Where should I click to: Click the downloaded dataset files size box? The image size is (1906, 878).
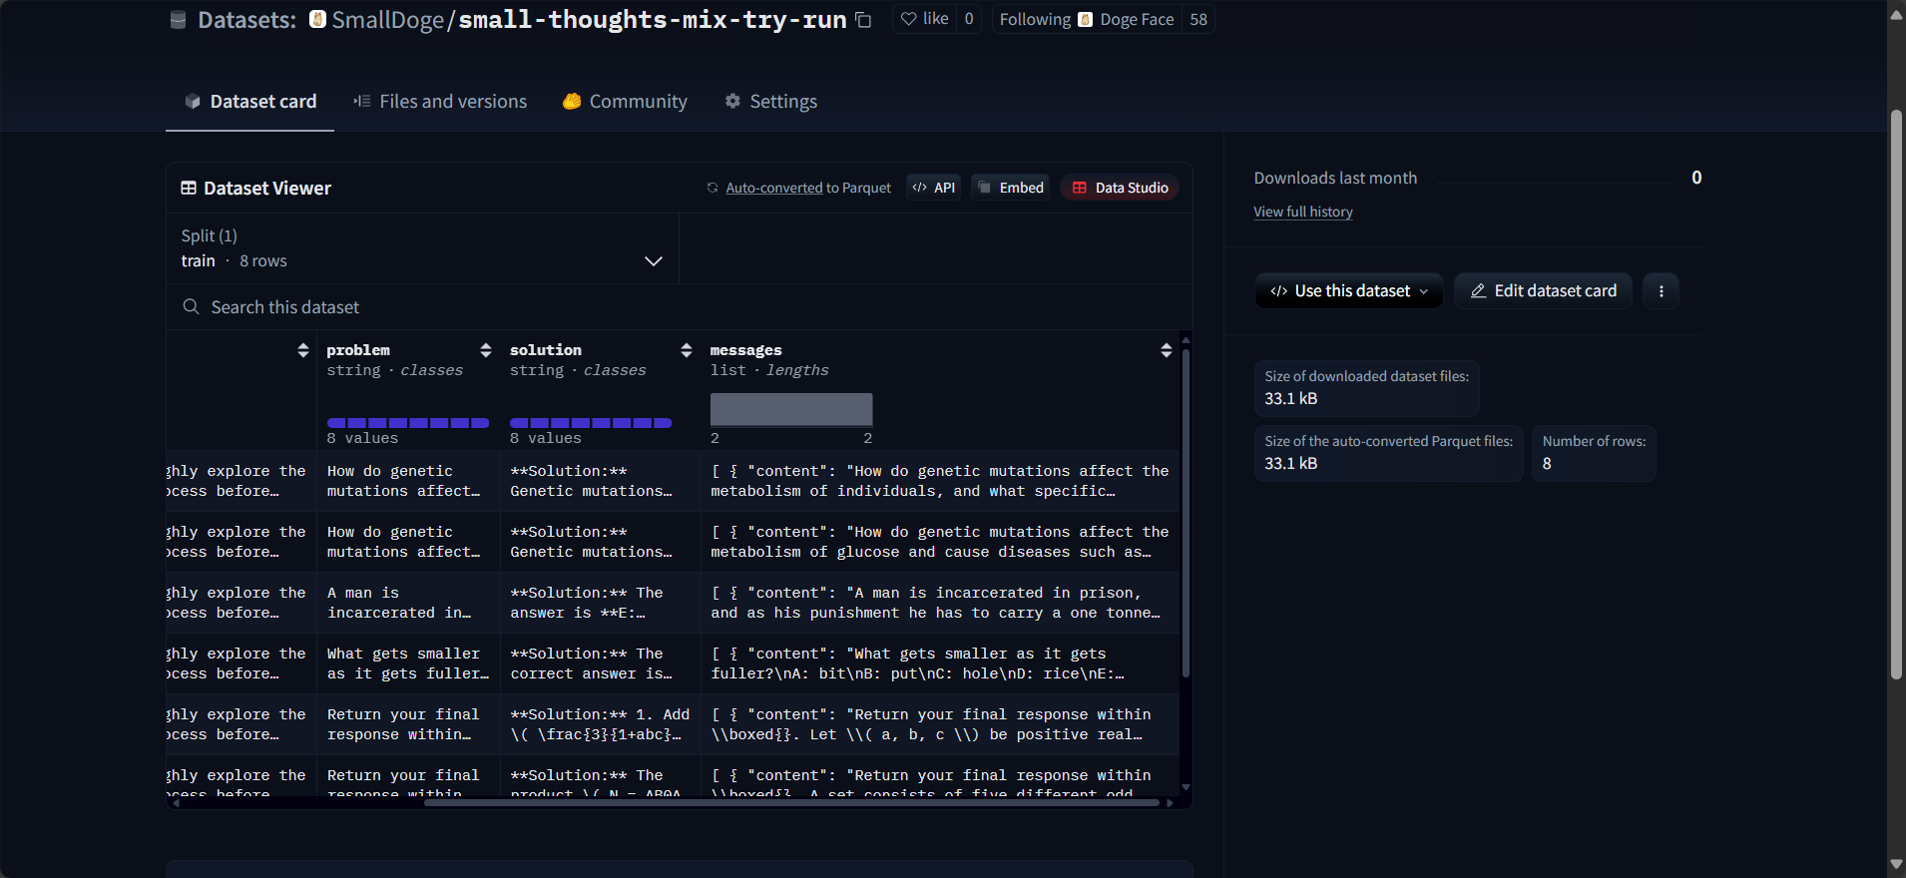[x=1366, y=388]
